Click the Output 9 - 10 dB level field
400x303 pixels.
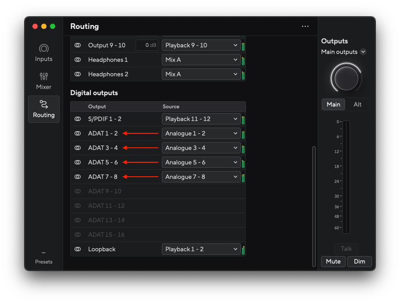(x=147, y=45)
